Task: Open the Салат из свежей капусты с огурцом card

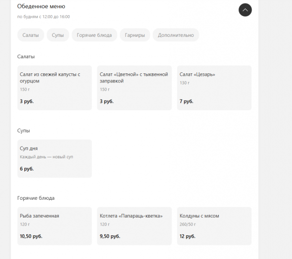Action: [55, 88]
